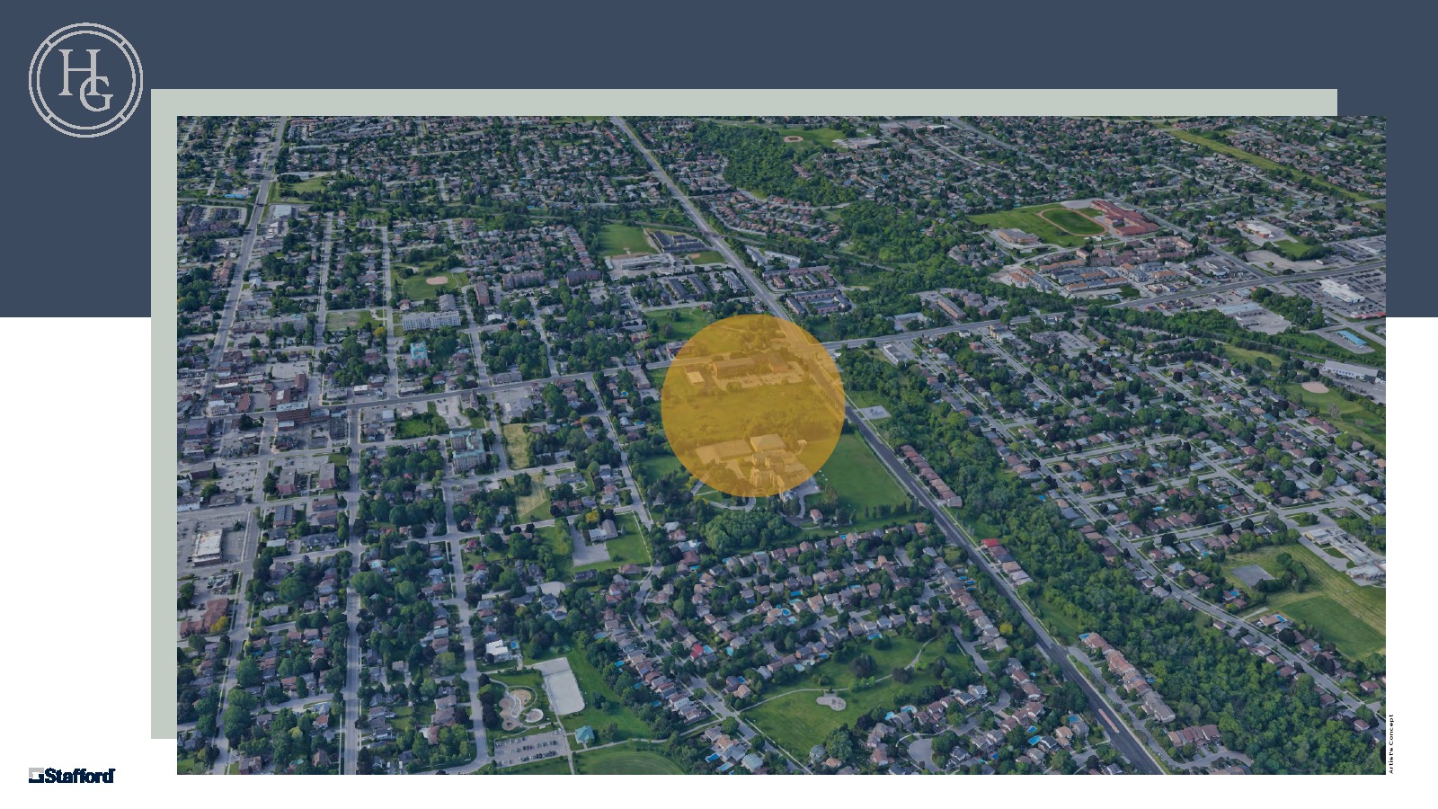Click the oval running track on map
This screenshot has height=809, width=1438.
(1068, 220)
